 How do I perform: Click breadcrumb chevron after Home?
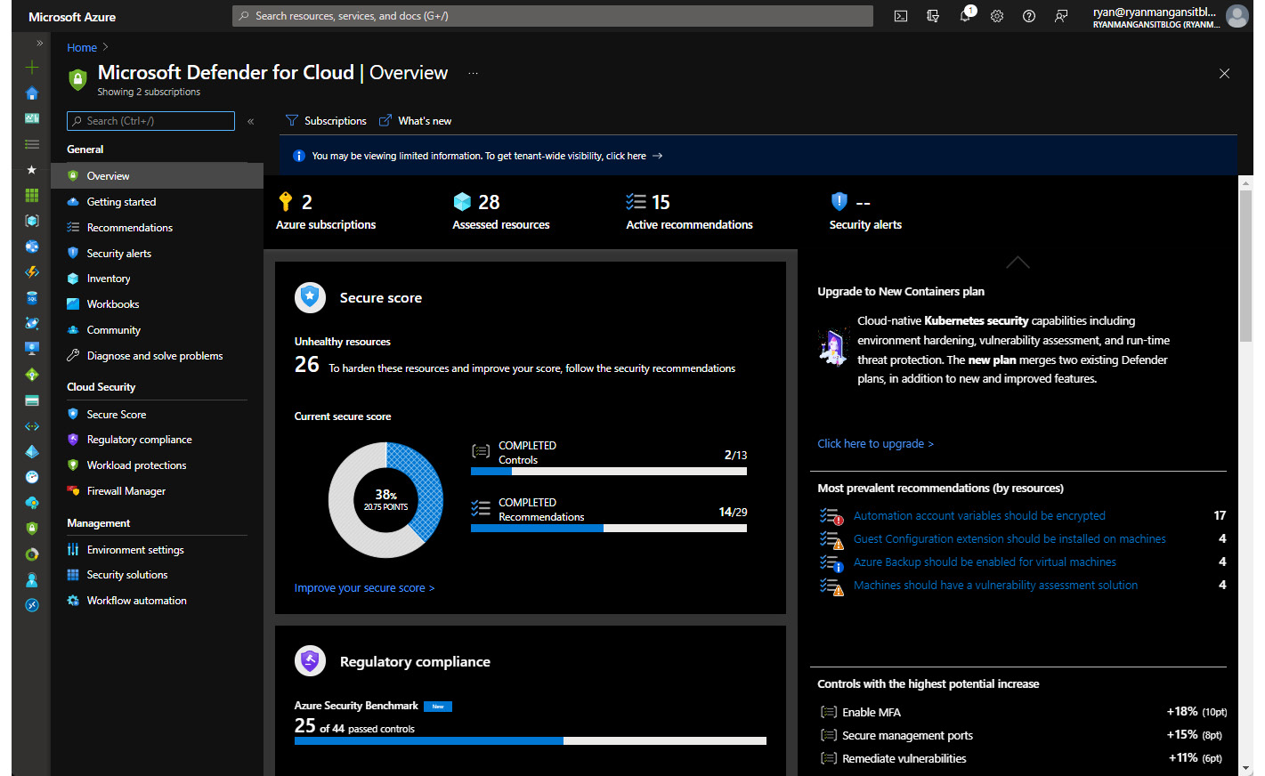coord(105,47)
